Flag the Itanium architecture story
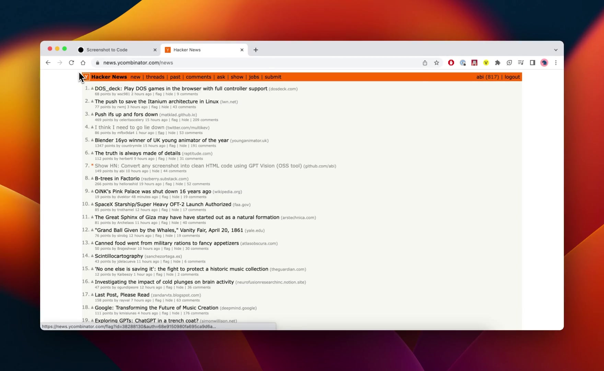The width and height of the screenshot is (604, 371). [x=154, y=107]
